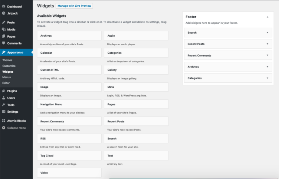Collapse the admin menu

click(x=13, y=128)
